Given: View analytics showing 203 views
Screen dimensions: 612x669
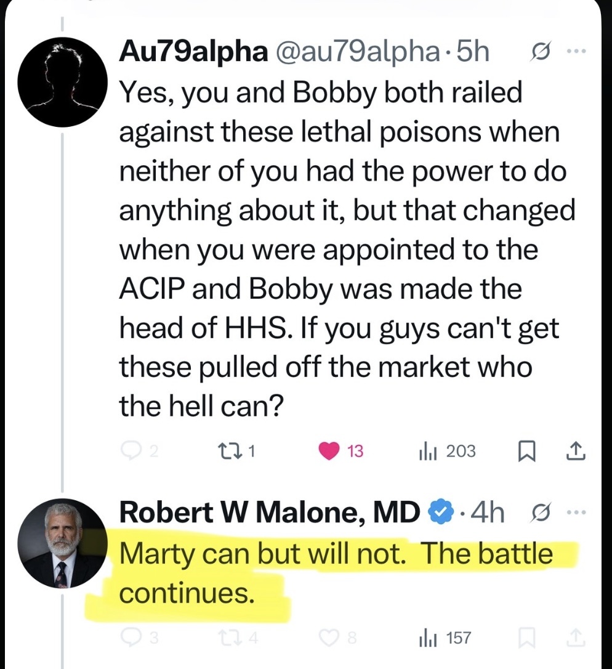Looking at the screenshot, I should 427,452.
